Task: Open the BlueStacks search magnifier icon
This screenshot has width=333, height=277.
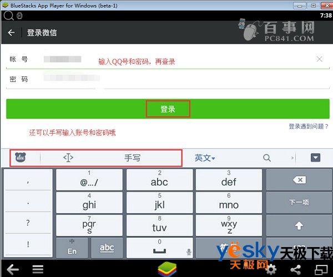Action: pyautogui.click(x=8, y=16)
